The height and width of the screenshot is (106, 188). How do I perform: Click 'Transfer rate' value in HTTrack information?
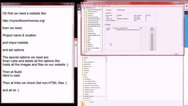(122, 19)
